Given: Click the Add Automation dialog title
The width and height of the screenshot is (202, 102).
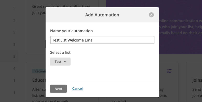Looking at the screenshot, I should (102, 15).
